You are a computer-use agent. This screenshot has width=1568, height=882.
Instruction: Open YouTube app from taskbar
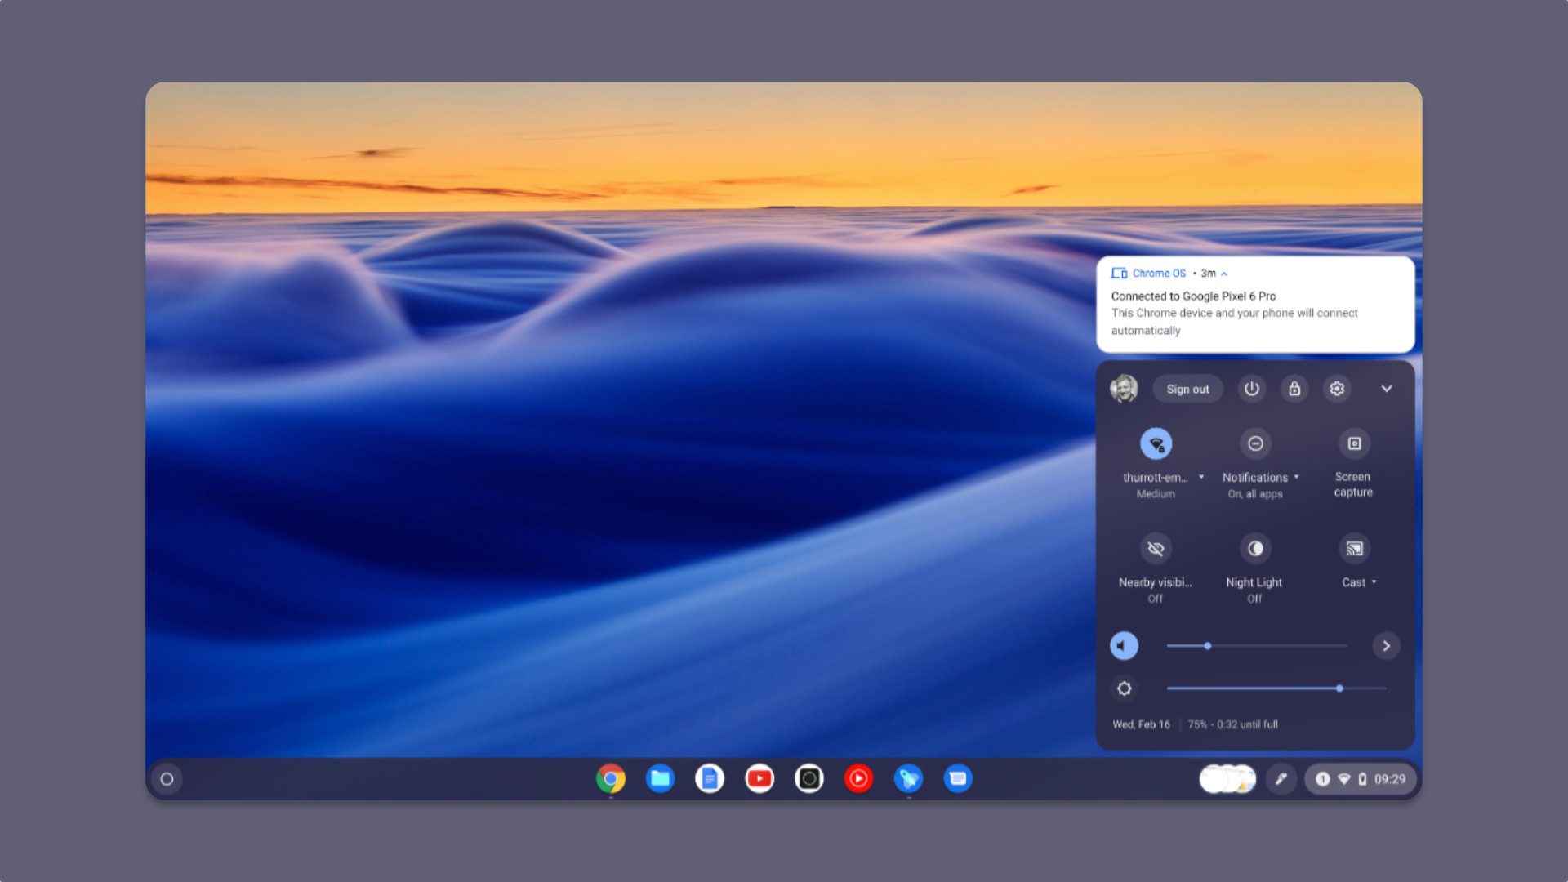click(x=759, y=777)
